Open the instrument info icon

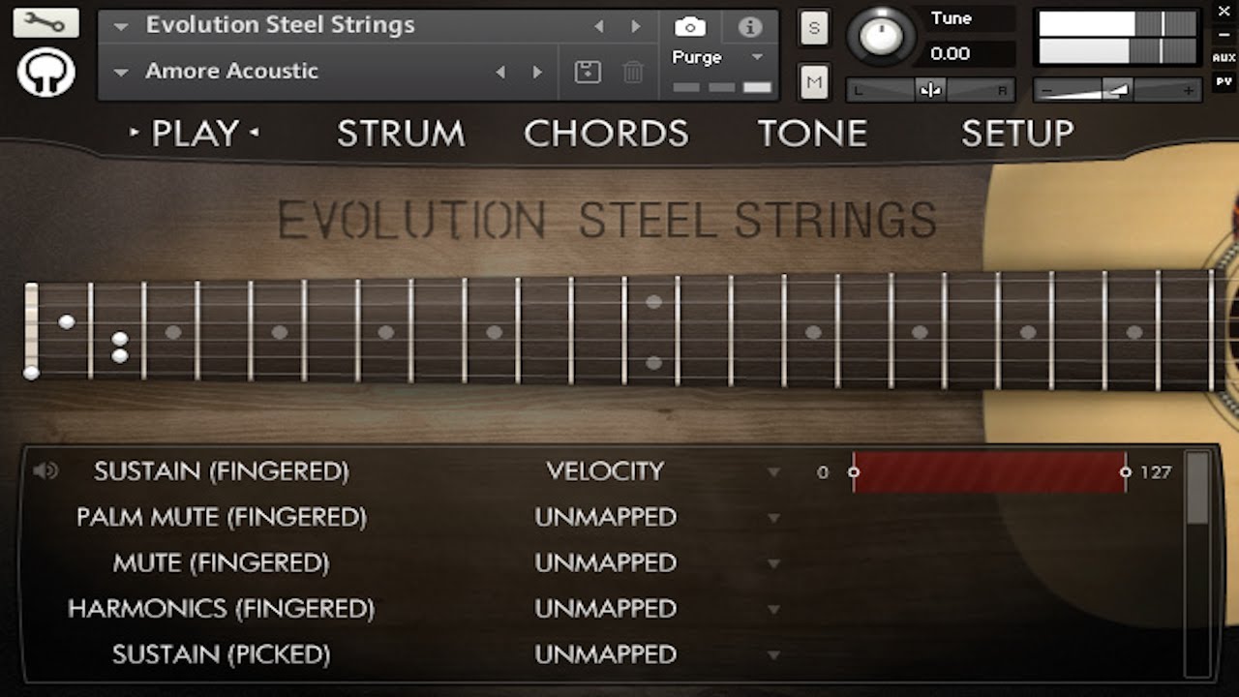(750, 27)
